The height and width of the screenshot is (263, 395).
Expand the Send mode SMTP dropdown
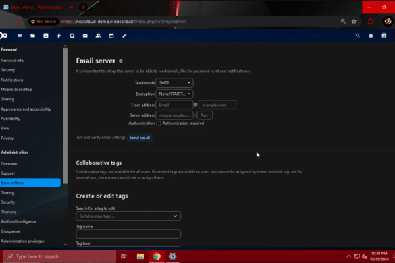[x=174, y=83]
